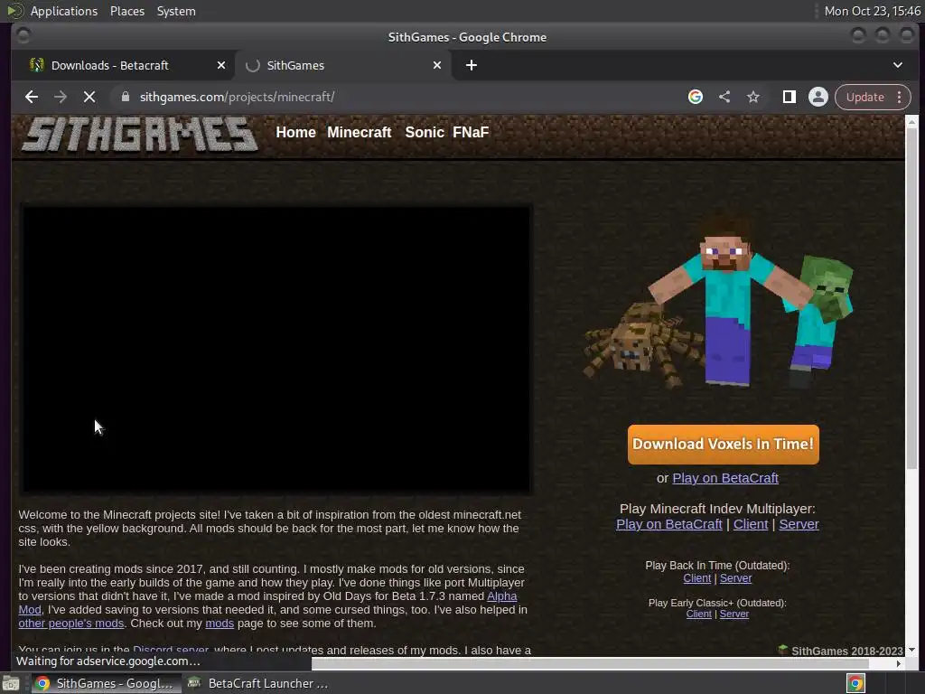Follow the other people's mods link
The image size is (925, 694).
point(70,624)
